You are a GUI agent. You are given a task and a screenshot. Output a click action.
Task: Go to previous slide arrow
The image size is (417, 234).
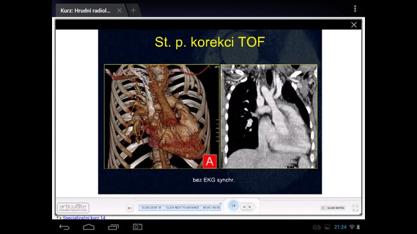[x=244, y=206]
